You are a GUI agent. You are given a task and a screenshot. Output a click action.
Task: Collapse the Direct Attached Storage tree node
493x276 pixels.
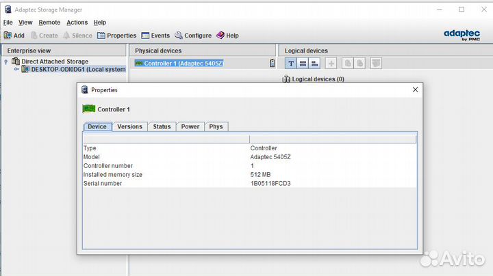pyautogui.click(x=6, y=61)
